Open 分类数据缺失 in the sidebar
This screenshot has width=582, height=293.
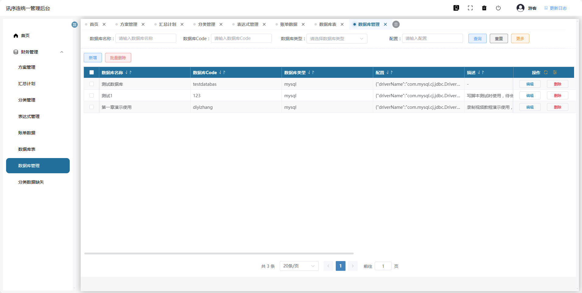point(31,182)
